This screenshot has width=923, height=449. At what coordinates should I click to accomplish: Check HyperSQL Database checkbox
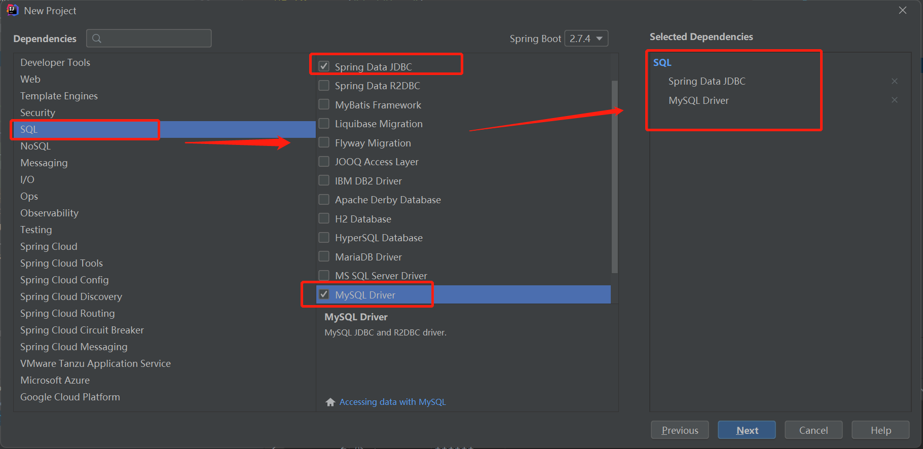(x=324, y=237)
